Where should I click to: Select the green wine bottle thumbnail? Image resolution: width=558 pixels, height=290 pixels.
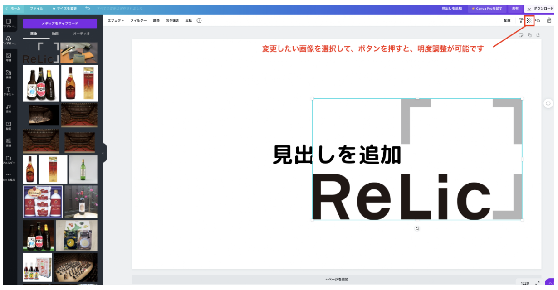point(83,169)
